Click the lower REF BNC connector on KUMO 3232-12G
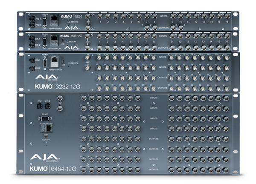This screenshot has width=256, height=184. coord(88,67)
